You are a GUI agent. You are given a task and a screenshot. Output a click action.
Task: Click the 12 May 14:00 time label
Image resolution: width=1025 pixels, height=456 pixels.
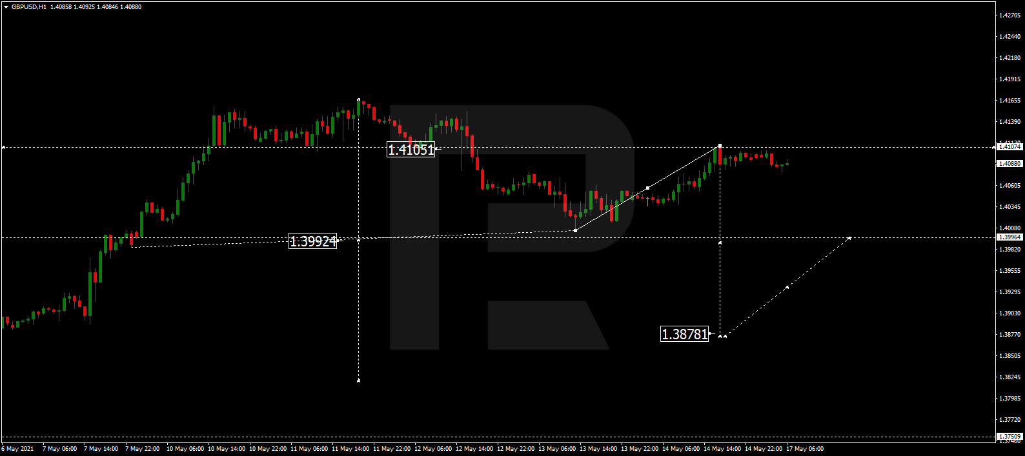point(474,449)
